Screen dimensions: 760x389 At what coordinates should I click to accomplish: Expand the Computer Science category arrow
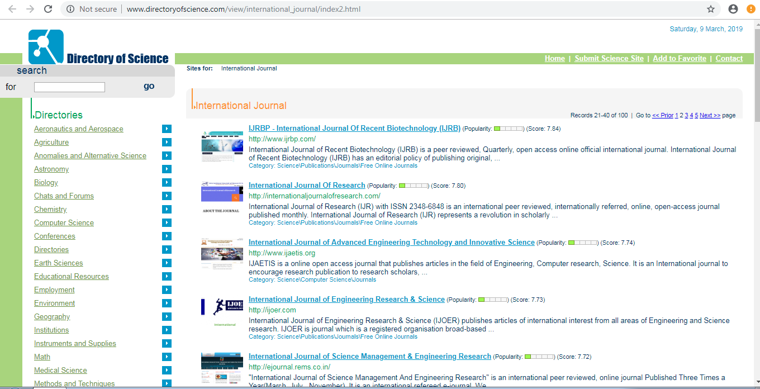click(x=167, y=223)
